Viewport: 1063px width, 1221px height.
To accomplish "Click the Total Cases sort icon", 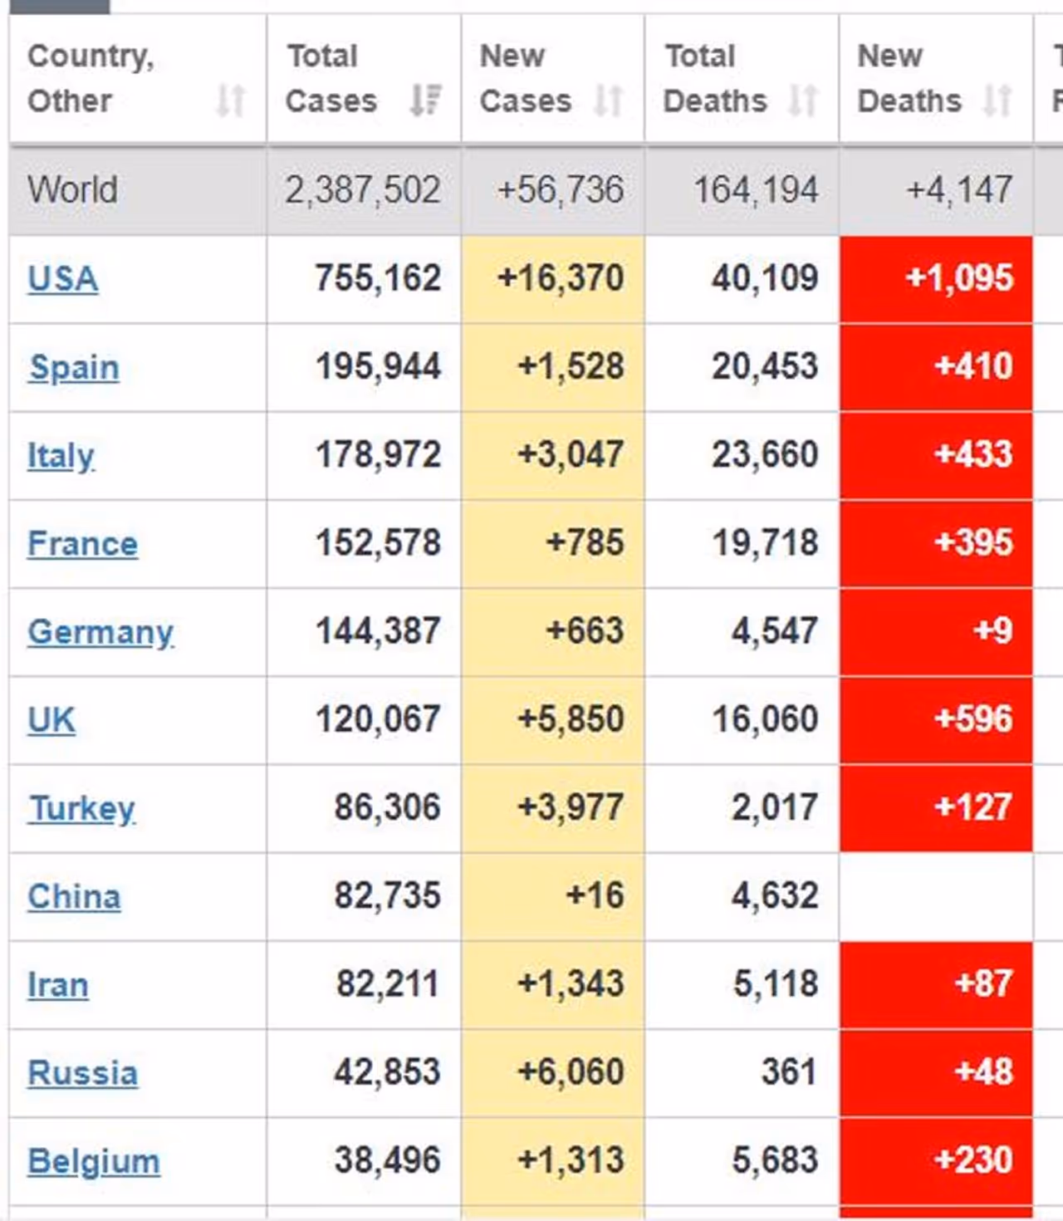I will (x=425, y=101).
